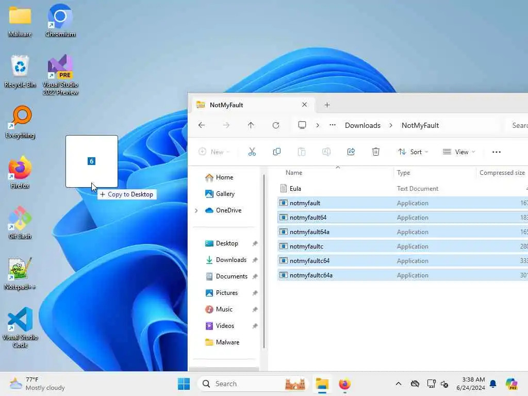This screenshot has width=528, height=396.
Task: Click the forward navigation arrow
Action: pyautogui.click(x=226, y=125)
